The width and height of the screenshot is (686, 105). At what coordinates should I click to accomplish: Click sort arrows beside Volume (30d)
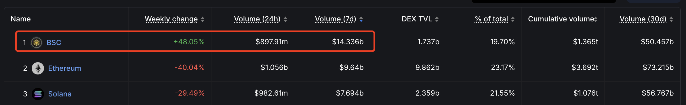(x=671, y=19)
